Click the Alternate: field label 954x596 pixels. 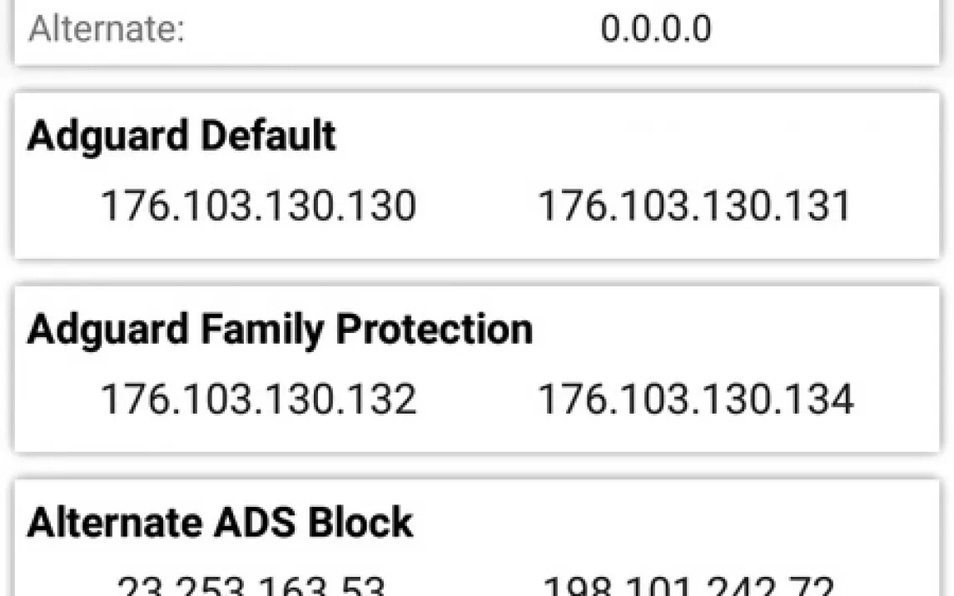[x=106, y=30]
